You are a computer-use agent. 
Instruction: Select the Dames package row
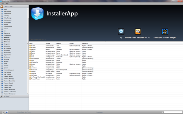[x=61, y=53]
